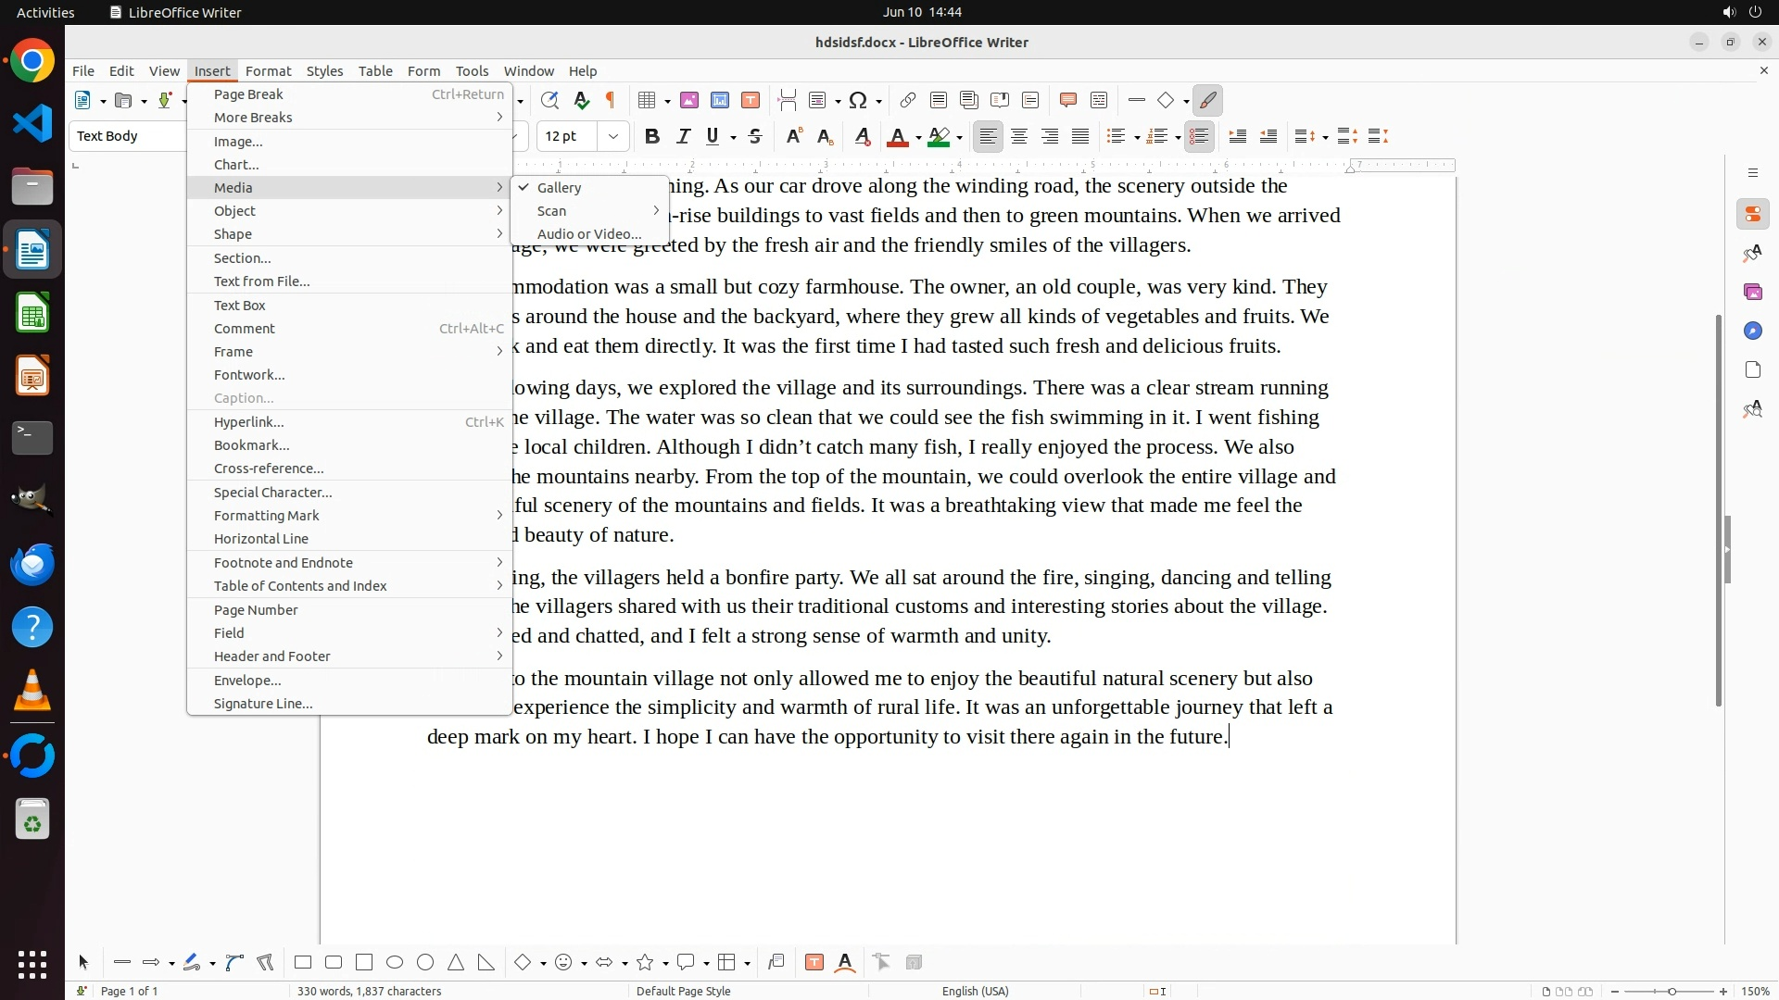Click the Italic formatting icon
The height and width of the screenshot is (1000, 1779).
(683, 136)
